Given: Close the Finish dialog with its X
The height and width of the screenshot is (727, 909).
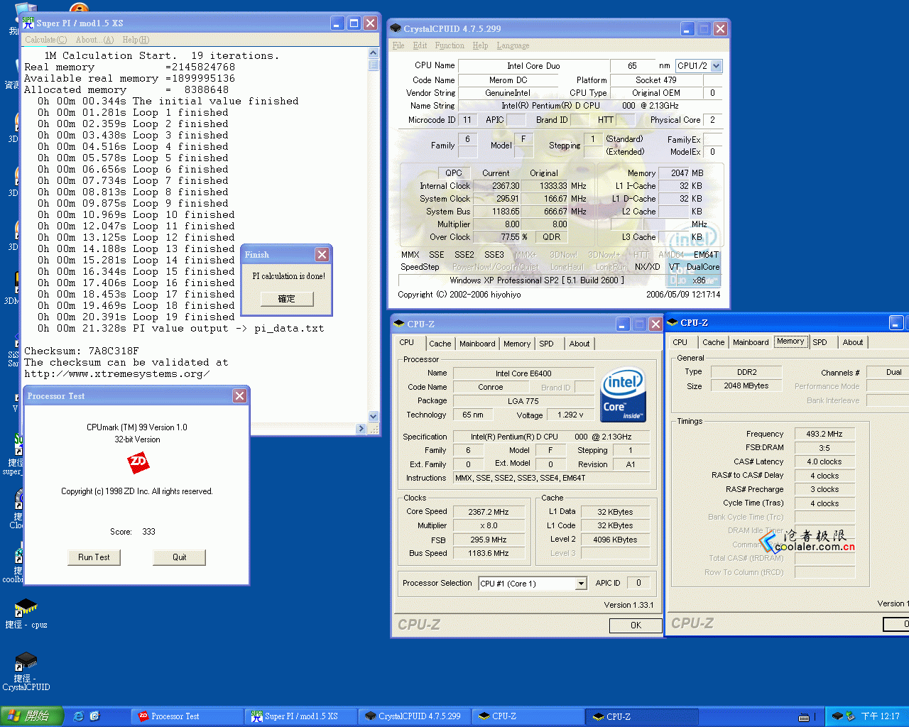Looking at the screenshot, I should coord(322,254).
